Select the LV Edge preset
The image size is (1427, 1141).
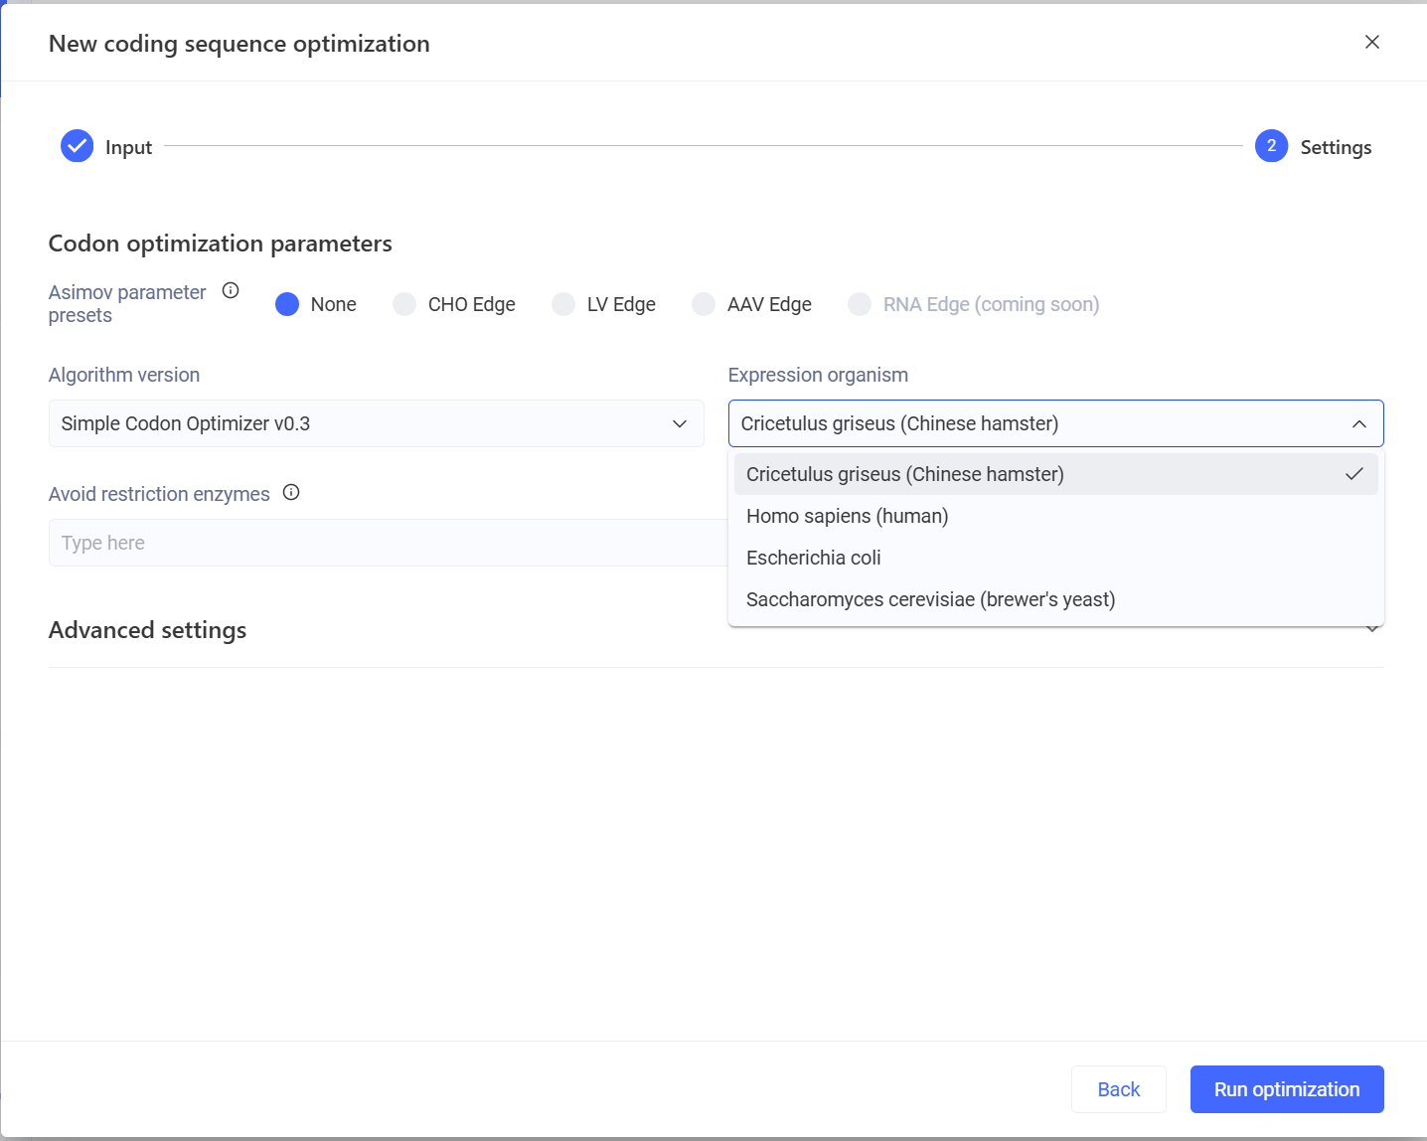[x=563, y=304]
